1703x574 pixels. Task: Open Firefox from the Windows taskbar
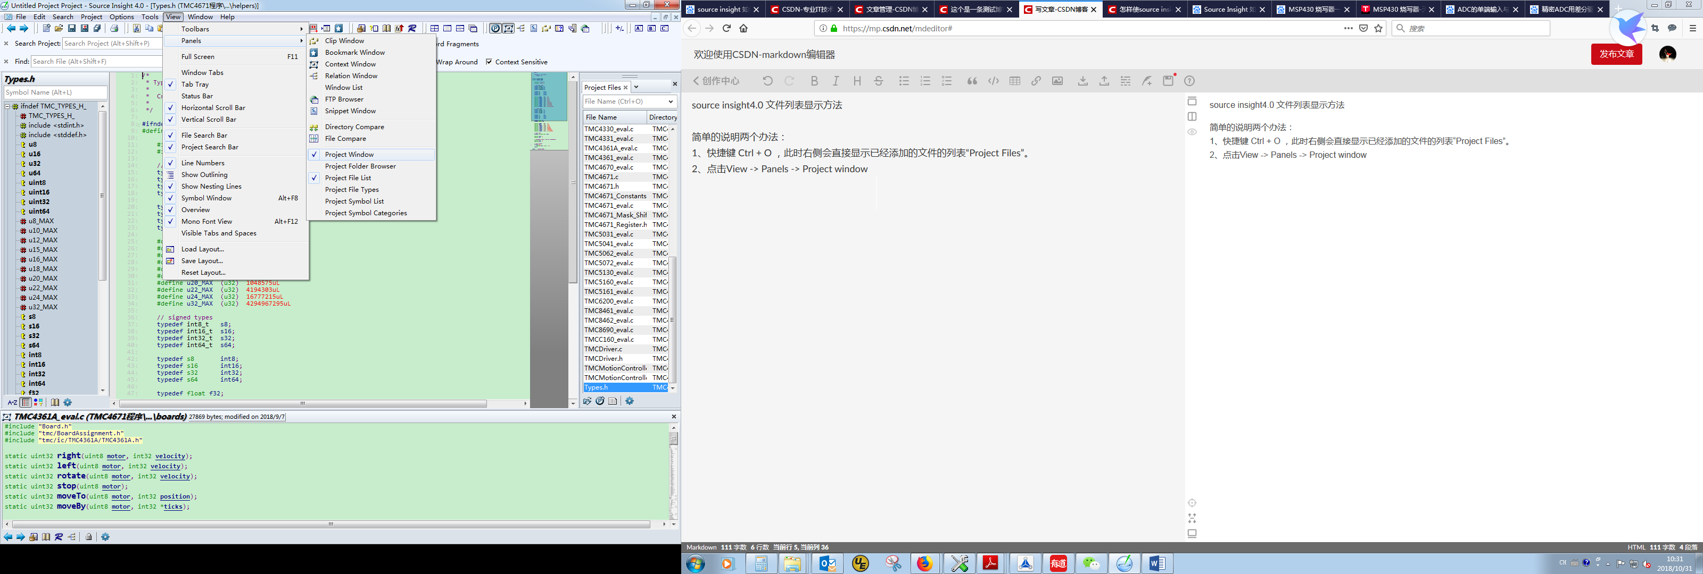[925, 563]
